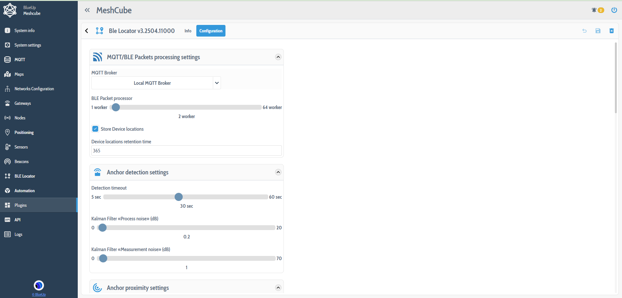This screenshot has width=622, height=298.
Task: Click the save configuration icon
Action: (598, 31)
